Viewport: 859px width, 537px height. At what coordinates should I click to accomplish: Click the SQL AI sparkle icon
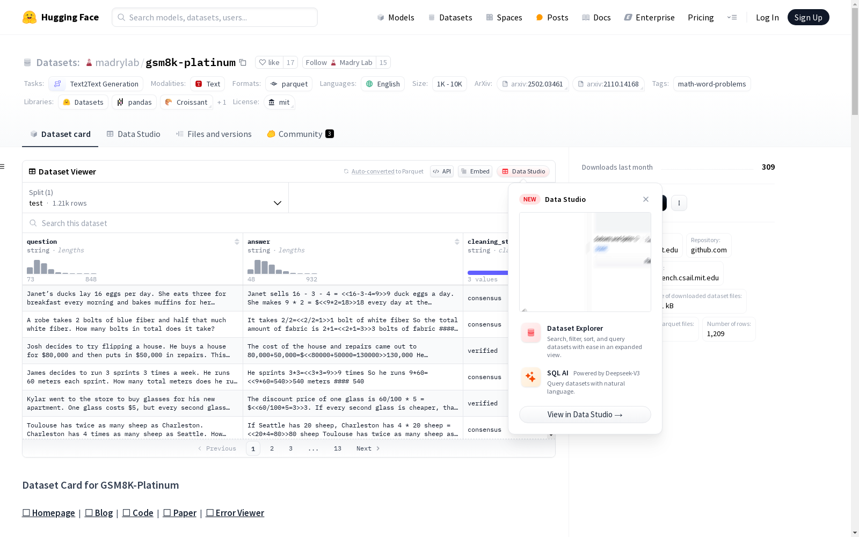[531, 377]
